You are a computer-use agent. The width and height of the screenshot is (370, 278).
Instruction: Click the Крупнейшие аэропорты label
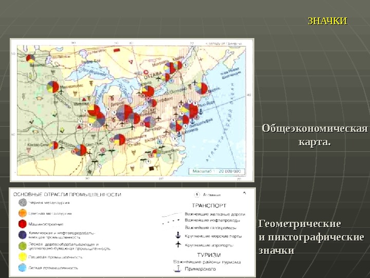209,246
